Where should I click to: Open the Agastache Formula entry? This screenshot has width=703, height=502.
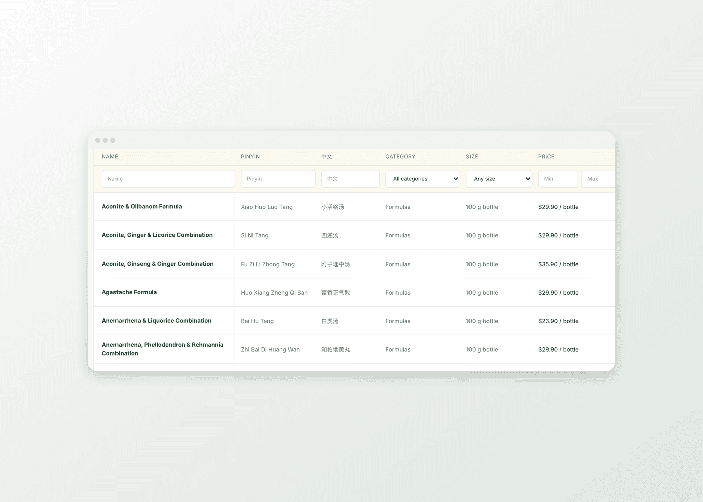130,293
